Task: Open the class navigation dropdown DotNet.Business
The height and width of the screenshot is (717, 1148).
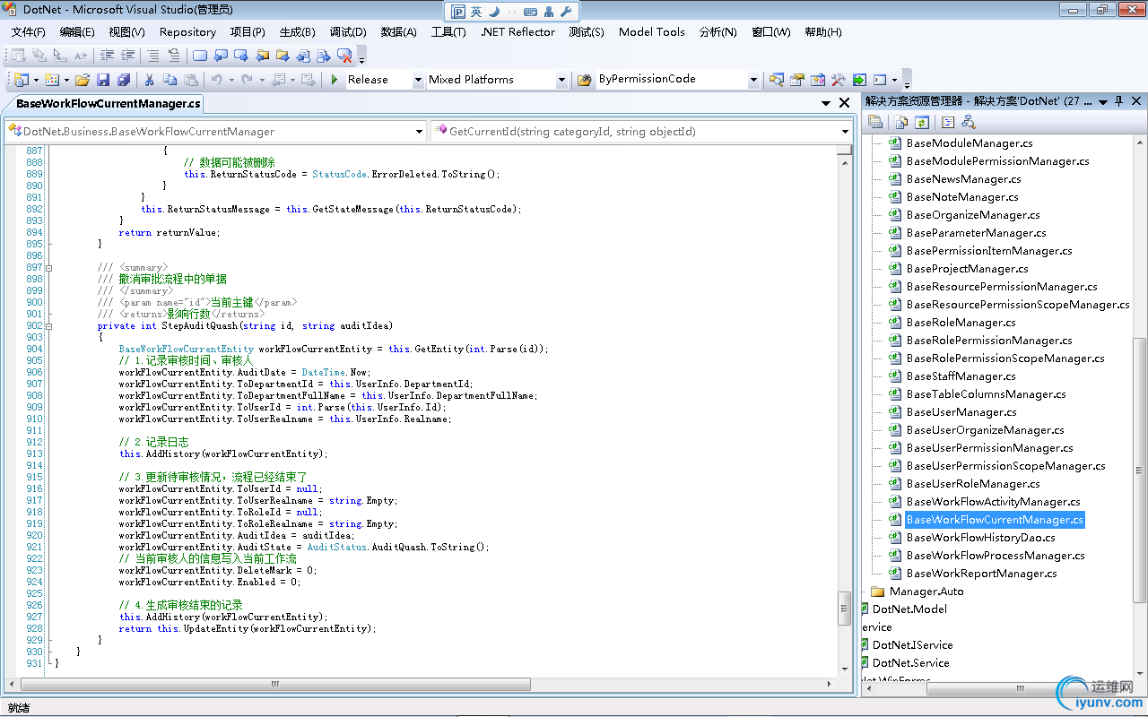Action: click(419, 132)
